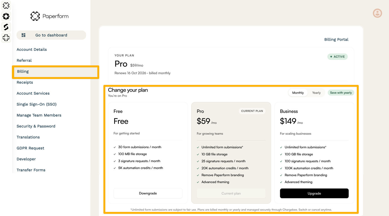Open the filled gear-shaped app-switcher icon
Screen dimensions: 389x216
tap(6, 16)
